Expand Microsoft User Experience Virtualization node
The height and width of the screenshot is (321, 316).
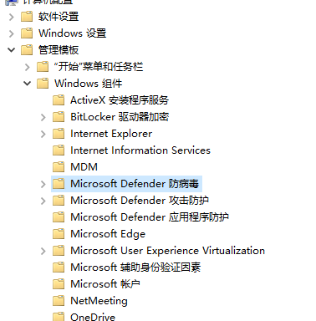point(43,251)
